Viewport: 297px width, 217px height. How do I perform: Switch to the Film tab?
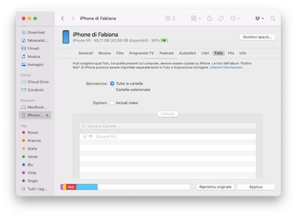point(120,53)
